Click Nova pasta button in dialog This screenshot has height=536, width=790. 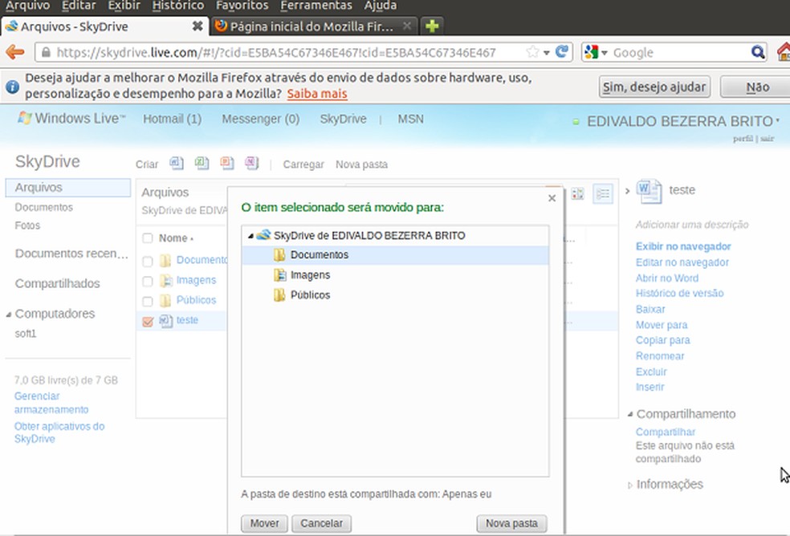(511, 523)
